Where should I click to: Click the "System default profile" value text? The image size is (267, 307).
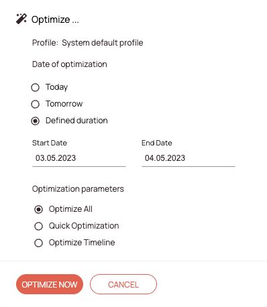(103, 43)
